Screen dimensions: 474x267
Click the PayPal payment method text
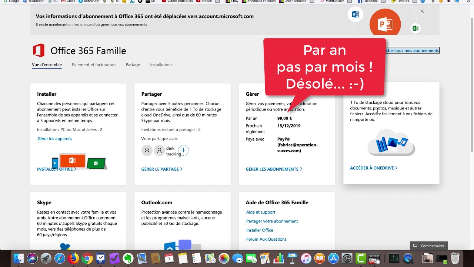point(297,145)
